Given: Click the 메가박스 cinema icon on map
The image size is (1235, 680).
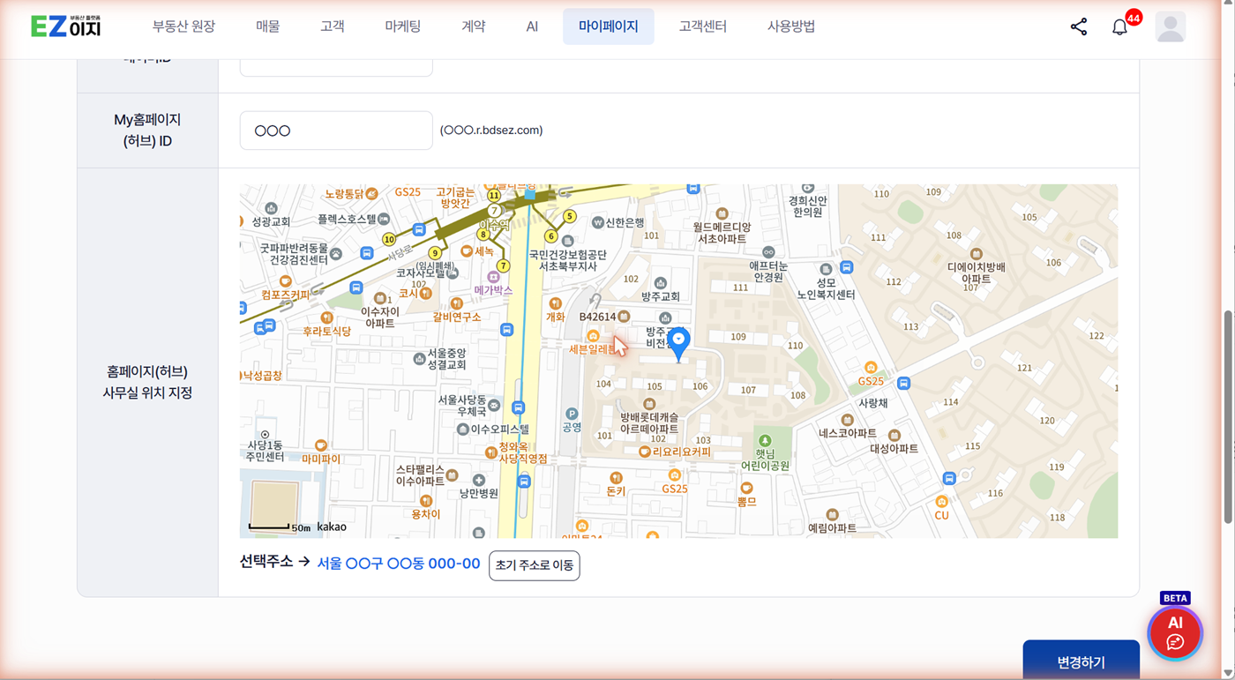Looking at the screenshot, I should point(494,277).
